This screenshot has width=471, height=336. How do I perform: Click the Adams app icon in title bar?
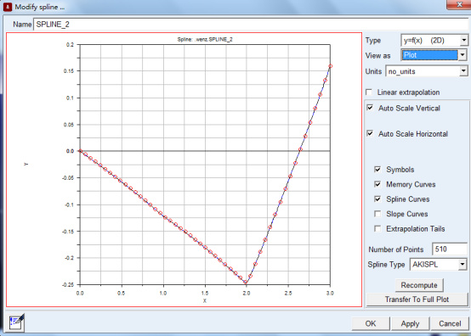pyautogui.click(x=7, y=7)
